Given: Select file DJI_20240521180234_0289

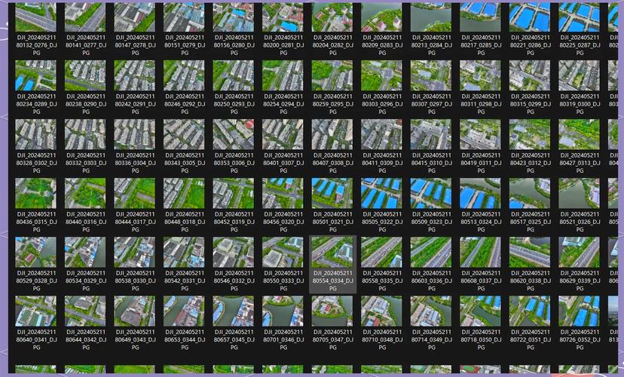Looking at the screenshot, I should tap(35, 75).
